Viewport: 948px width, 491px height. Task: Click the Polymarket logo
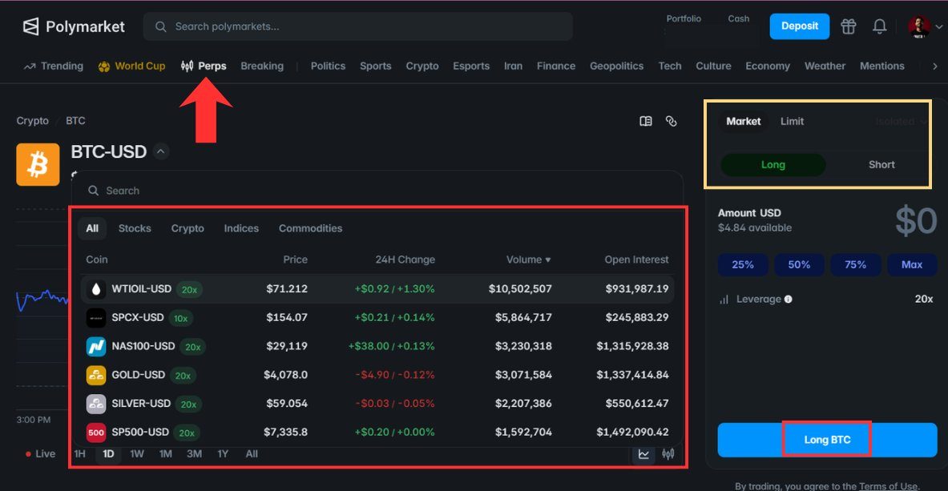coord(74,26)
